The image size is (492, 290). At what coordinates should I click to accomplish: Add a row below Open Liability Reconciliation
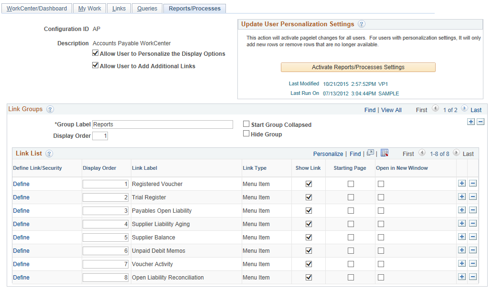coord(462,277)
